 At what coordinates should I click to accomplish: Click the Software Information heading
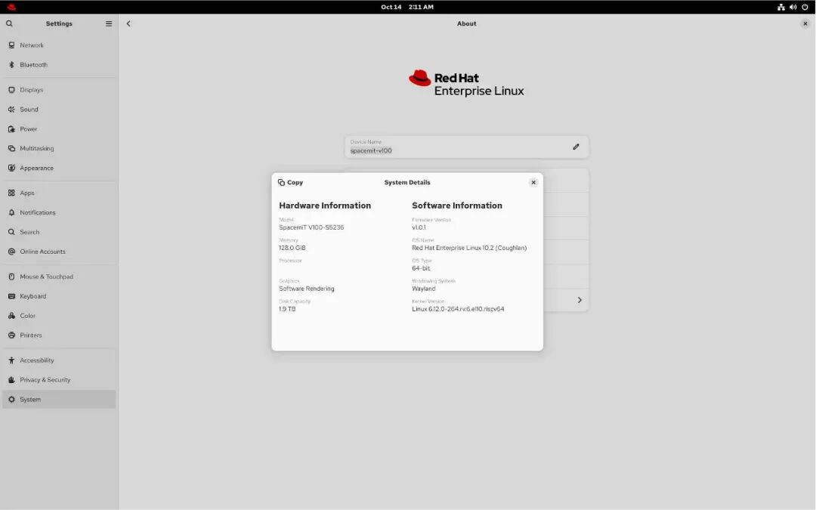(x=457, y=206)
